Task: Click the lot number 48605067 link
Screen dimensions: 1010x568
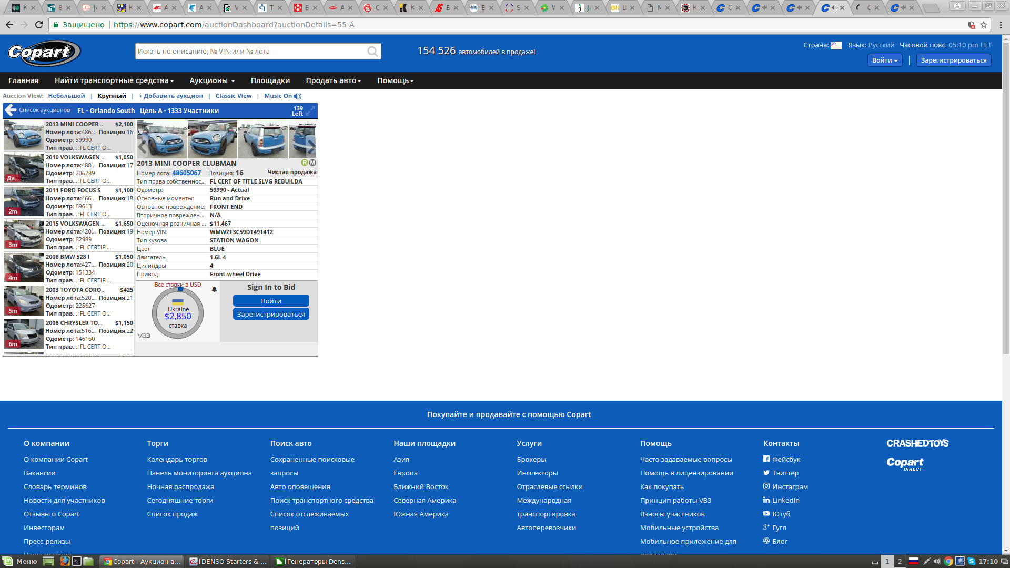Action: click(x=187, y=173)
